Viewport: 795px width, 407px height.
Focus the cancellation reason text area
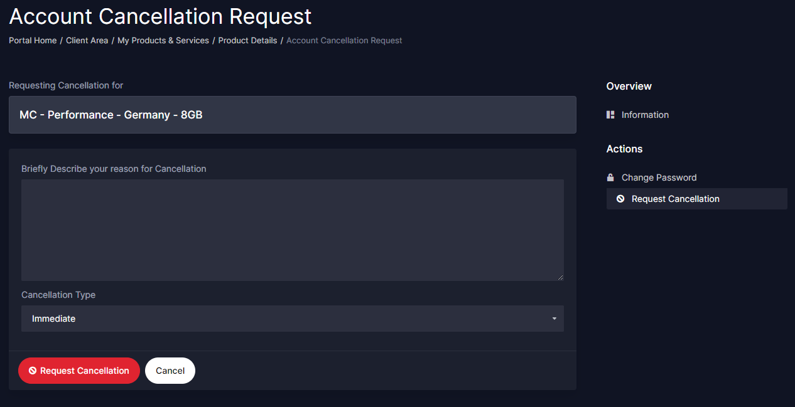click(x=292, y=230)
